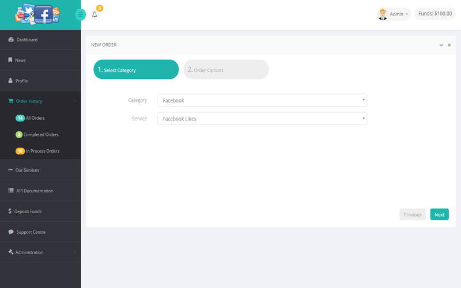Viewport: 461px width, 288px height.
Task: Open notifications bell icon
Action: pyautogui.click(x=95, y=14)
